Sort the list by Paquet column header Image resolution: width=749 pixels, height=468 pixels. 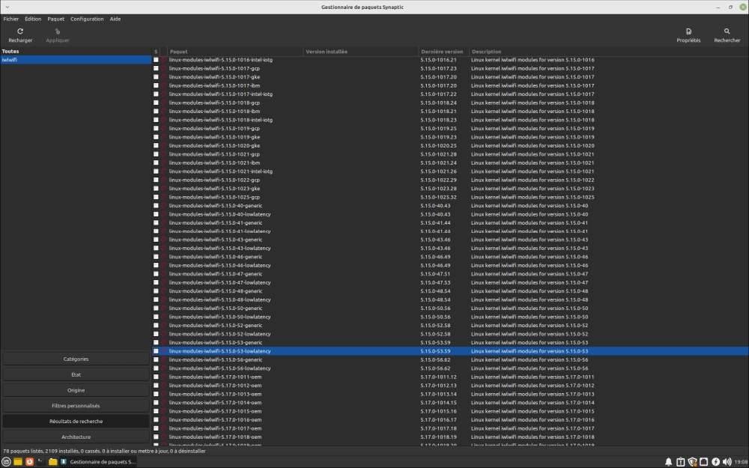coord(234,52)
